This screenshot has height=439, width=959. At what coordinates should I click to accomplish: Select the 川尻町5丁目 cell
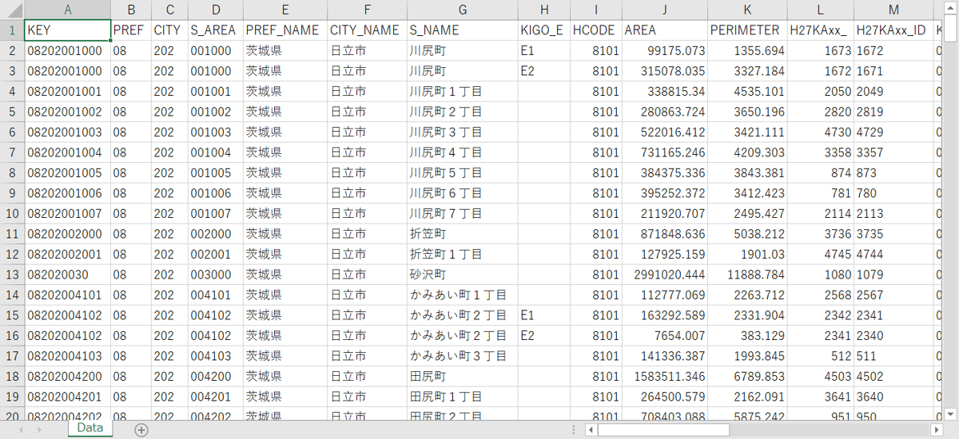coord(462,173)
